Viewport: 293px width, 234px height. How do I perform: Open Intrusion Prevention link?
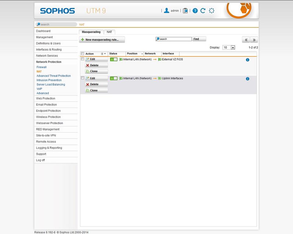[x=49, y=80]
